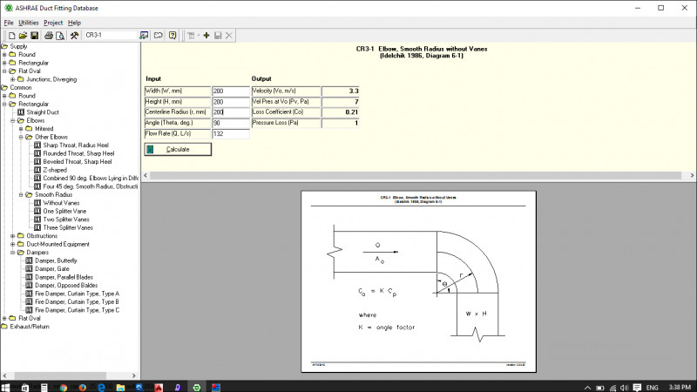Select Damper, Butterfly item
The width and height of the screenshot is (697, 392).
tap(56, 260)
